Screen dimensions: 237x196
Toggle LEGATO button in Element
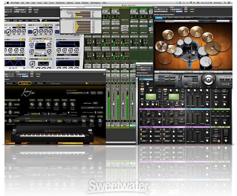(177, 105)
